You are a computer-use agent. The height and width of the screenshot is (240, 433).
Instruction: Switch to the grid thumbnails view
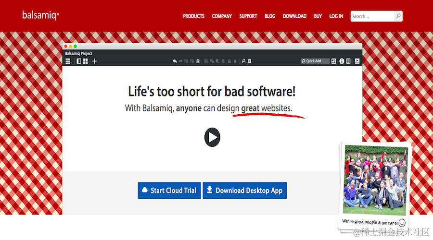(x=85, y=61)
